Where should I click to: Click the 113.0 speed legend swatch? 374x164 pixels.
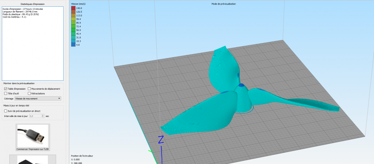pos(73,15)
